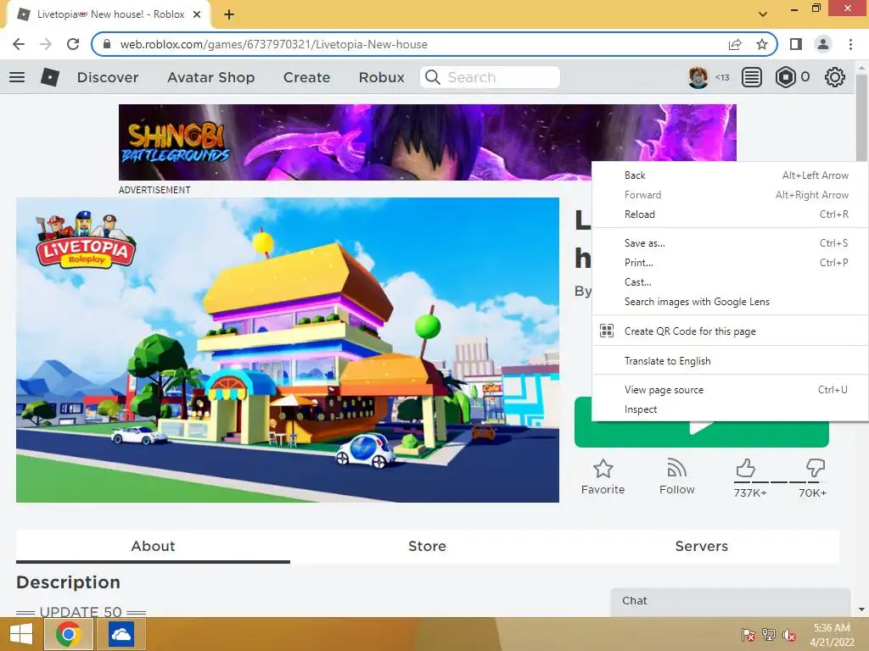This screenshot has width=869, height=651.
Task: Open the OneDrive taskbar icon
Action: click(121, 634)
